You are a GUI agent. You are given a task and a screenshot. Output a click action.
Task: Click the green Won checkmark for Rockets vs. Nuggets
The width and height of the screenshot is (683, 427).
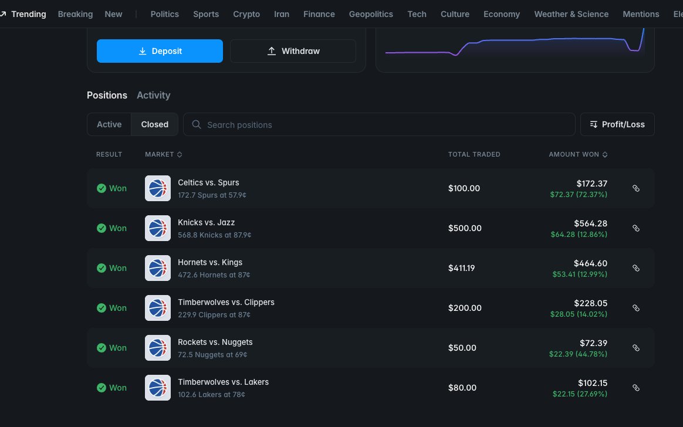(102, 348)
